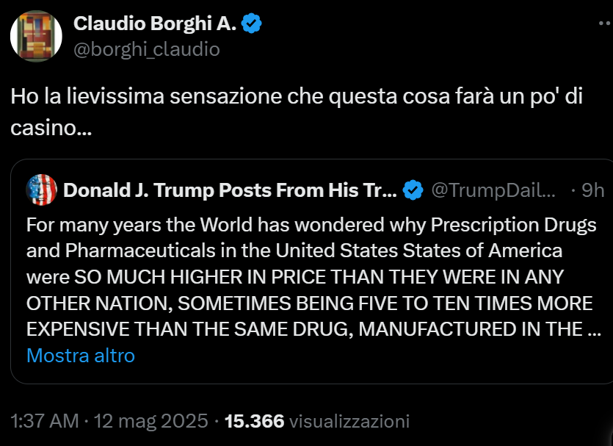
Task: Click the verified badge next to the Trump account
Action: click(411, 189)
